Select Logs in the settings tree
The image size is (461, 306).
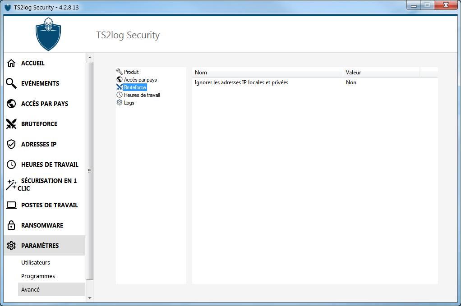pyautogui.click(x=129, y=102)
